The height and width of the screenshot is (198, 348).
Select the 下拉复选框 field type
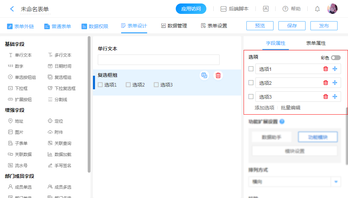[65, 89]
